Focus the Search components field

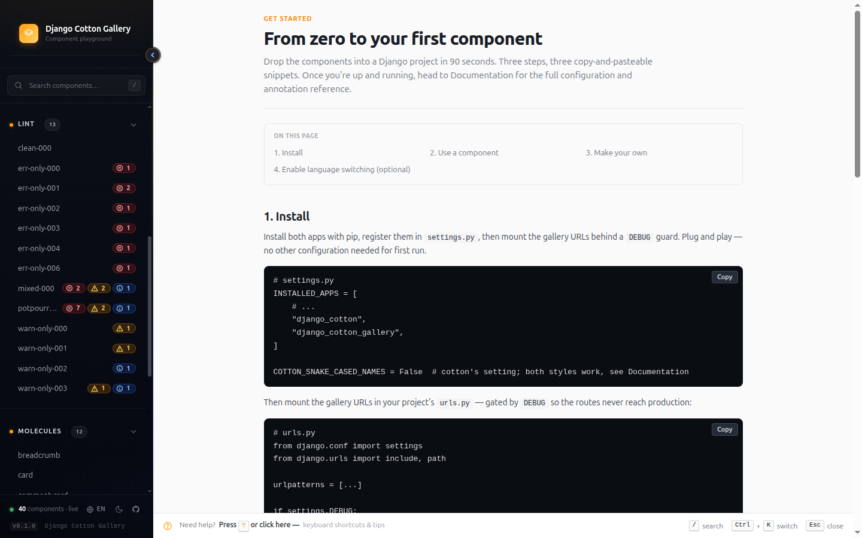(x=76, y=85)
